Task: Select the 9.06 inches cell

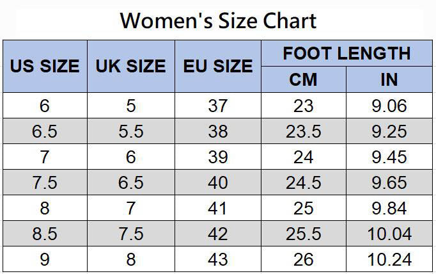Action: point(389,106)
